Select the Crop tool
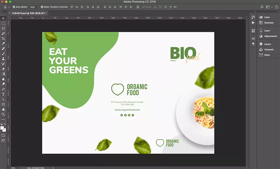280x169 pixels. (x=3, y=39)
